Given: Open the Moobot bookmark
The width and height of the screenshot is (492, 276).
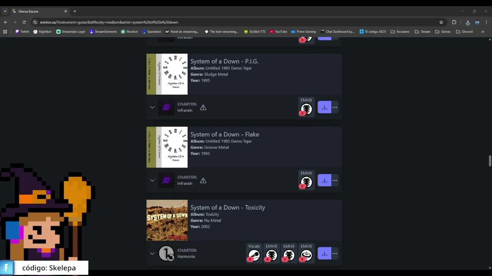Looking at the screenshot, I should [129, 32].
